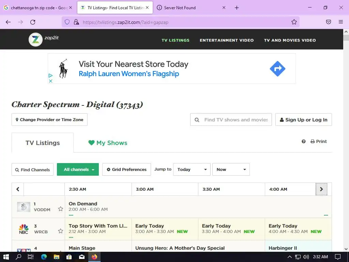Click the volume speaker tray icon
The width and height of the screenshot is (349, 262).
(x=306, y=257)
